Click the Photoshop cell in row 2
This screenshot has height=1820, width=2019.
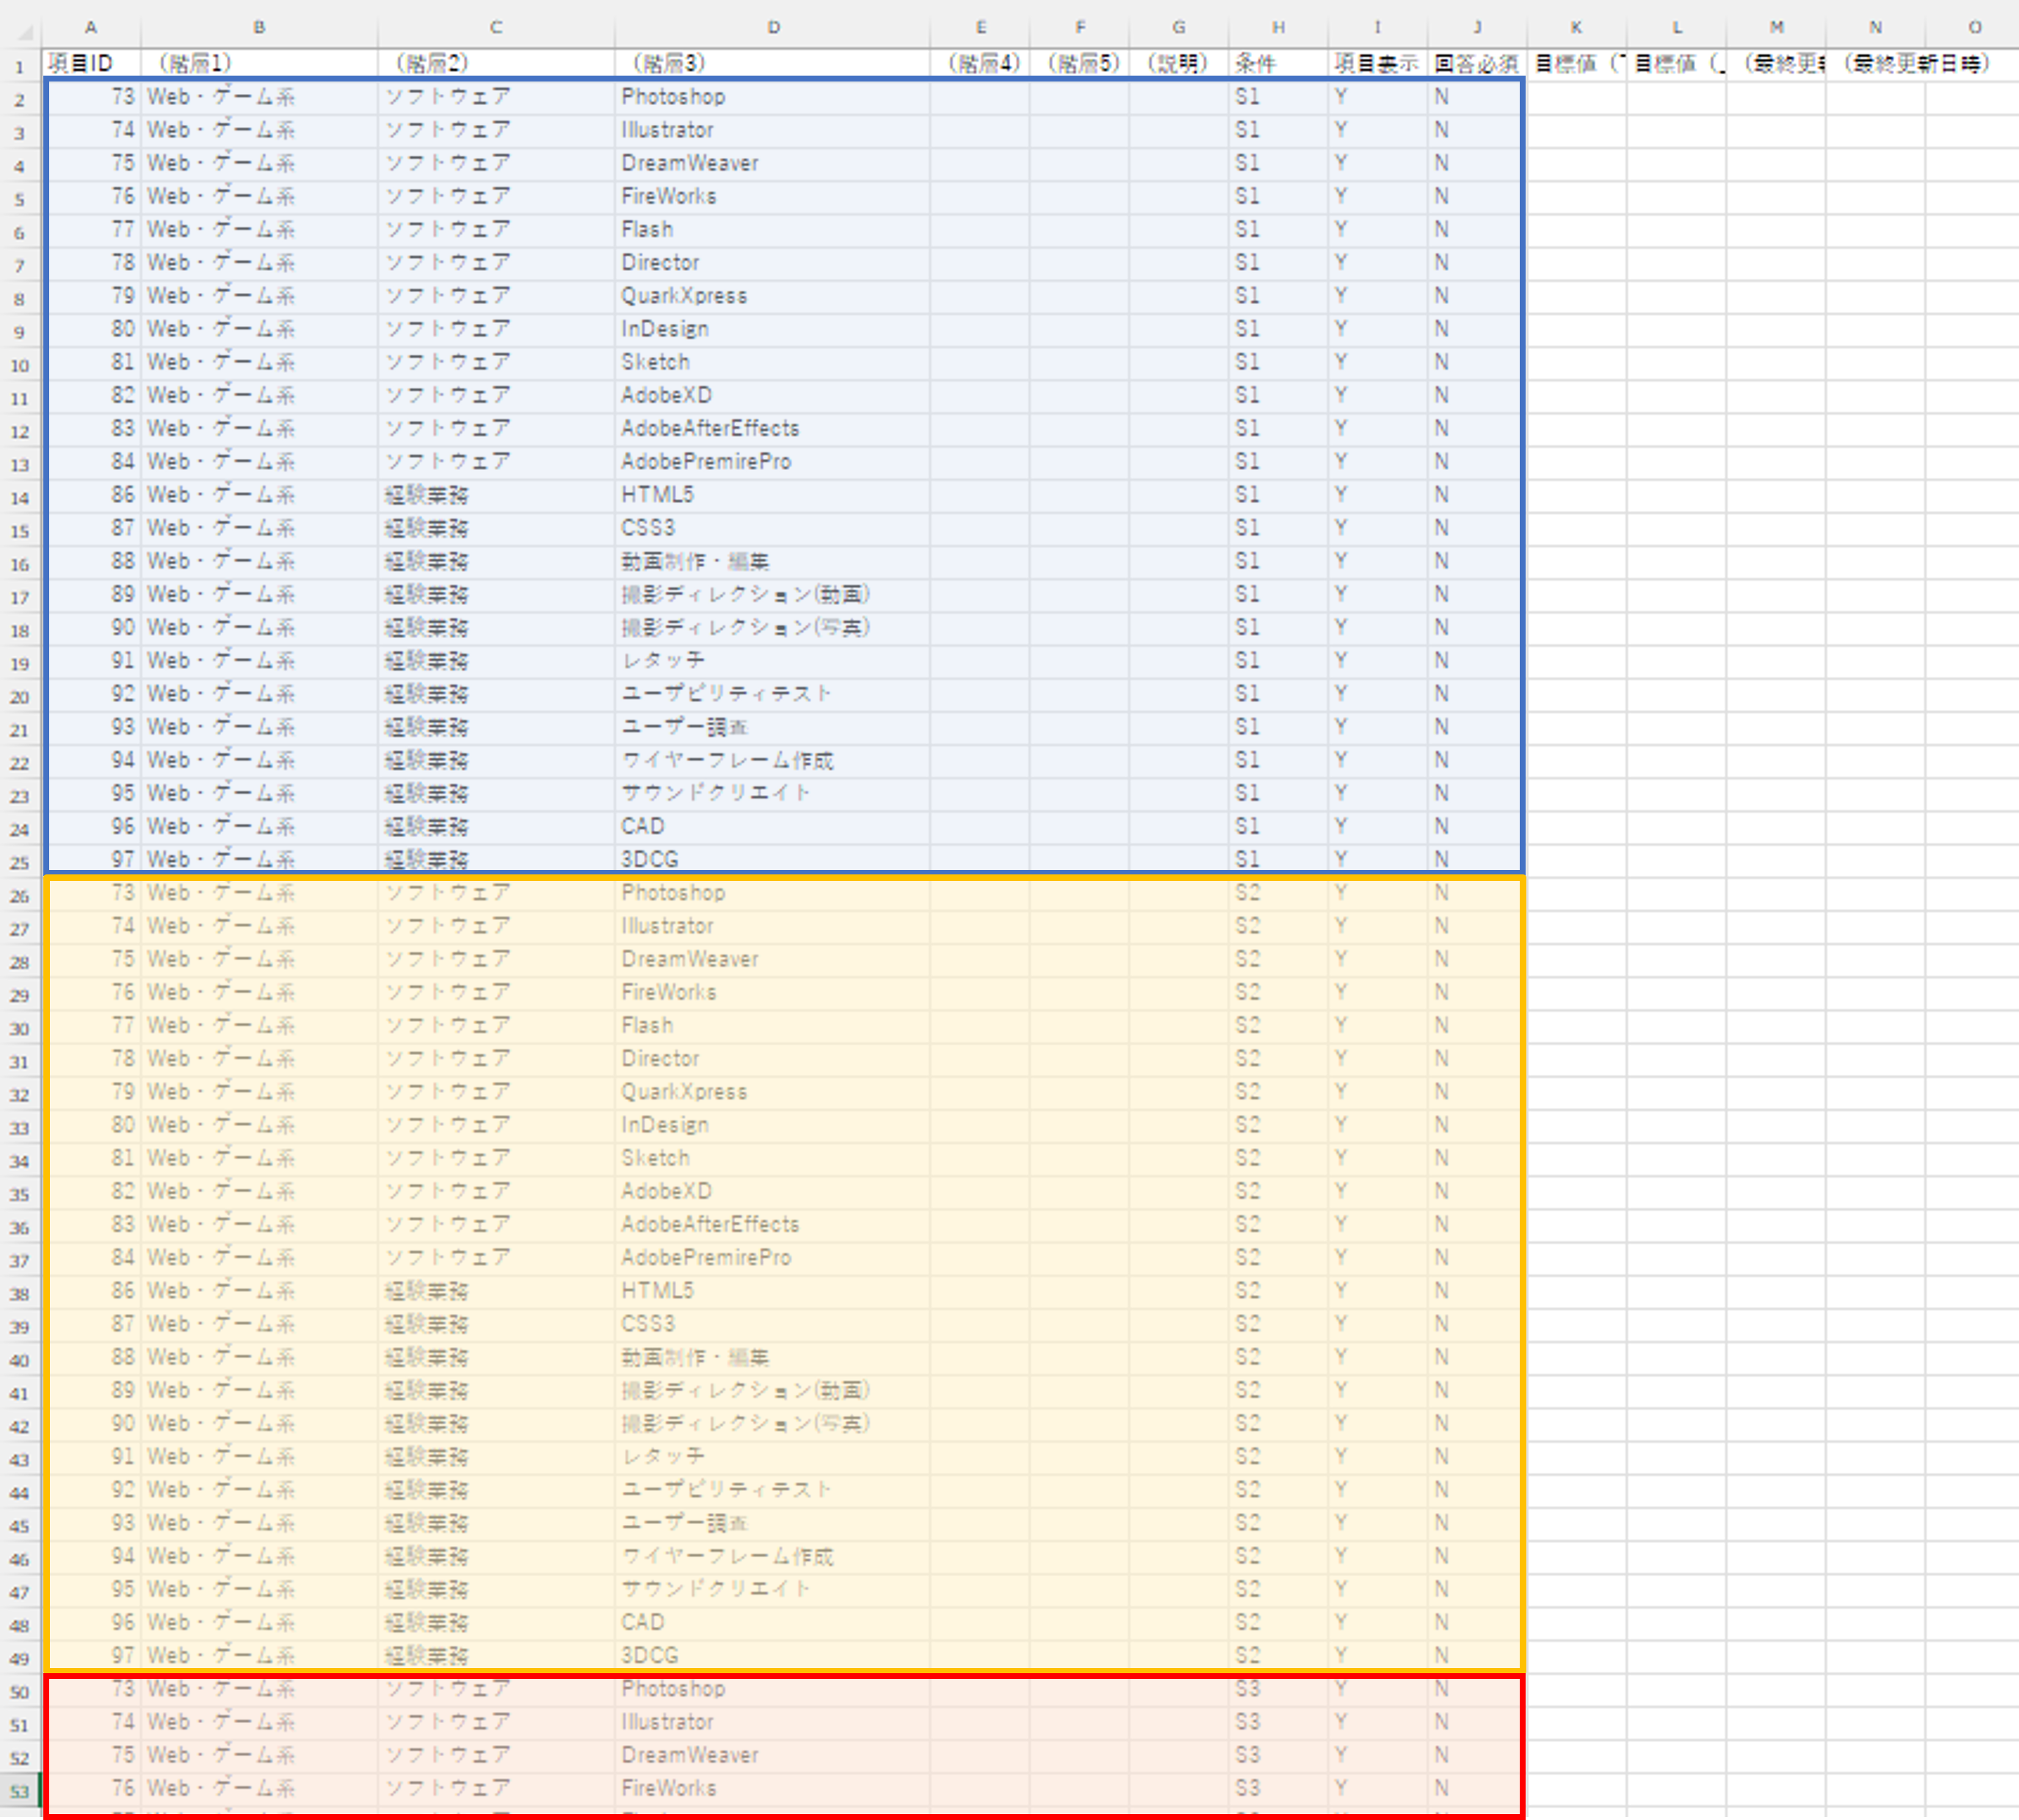[x=773, y=97]
